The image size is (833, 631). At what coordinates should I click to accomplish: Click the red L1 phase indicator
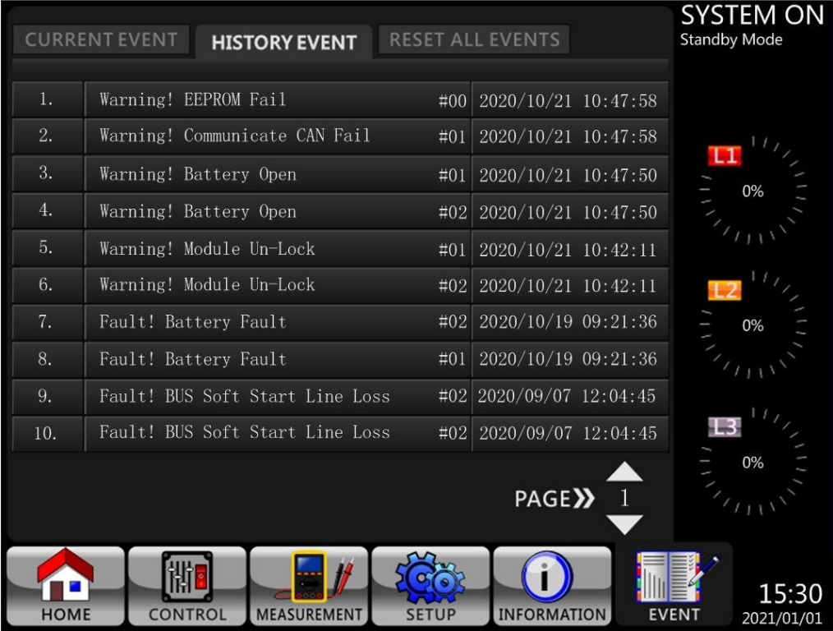coord(725,156)
